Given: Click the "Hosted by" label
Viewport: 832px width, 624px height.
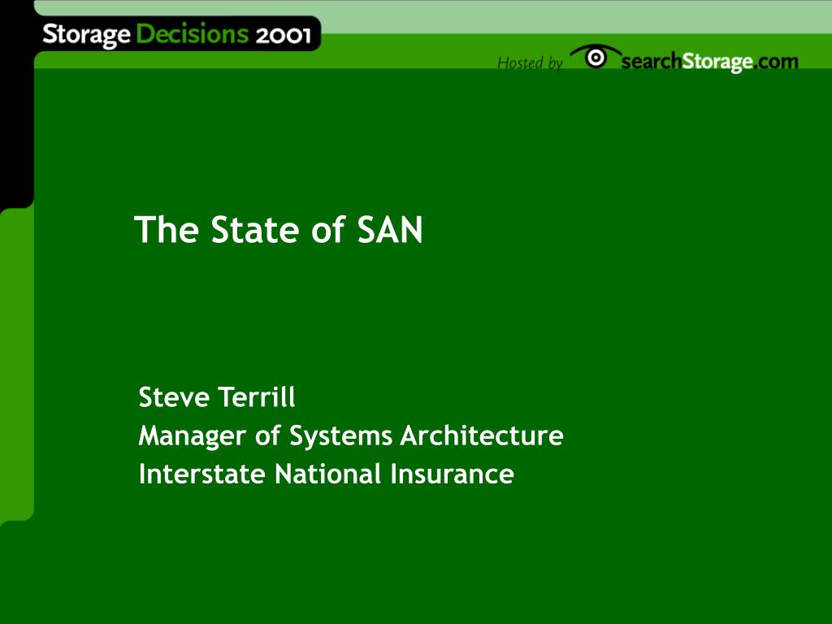Looking at the screenshot, I should coord(530,63).
